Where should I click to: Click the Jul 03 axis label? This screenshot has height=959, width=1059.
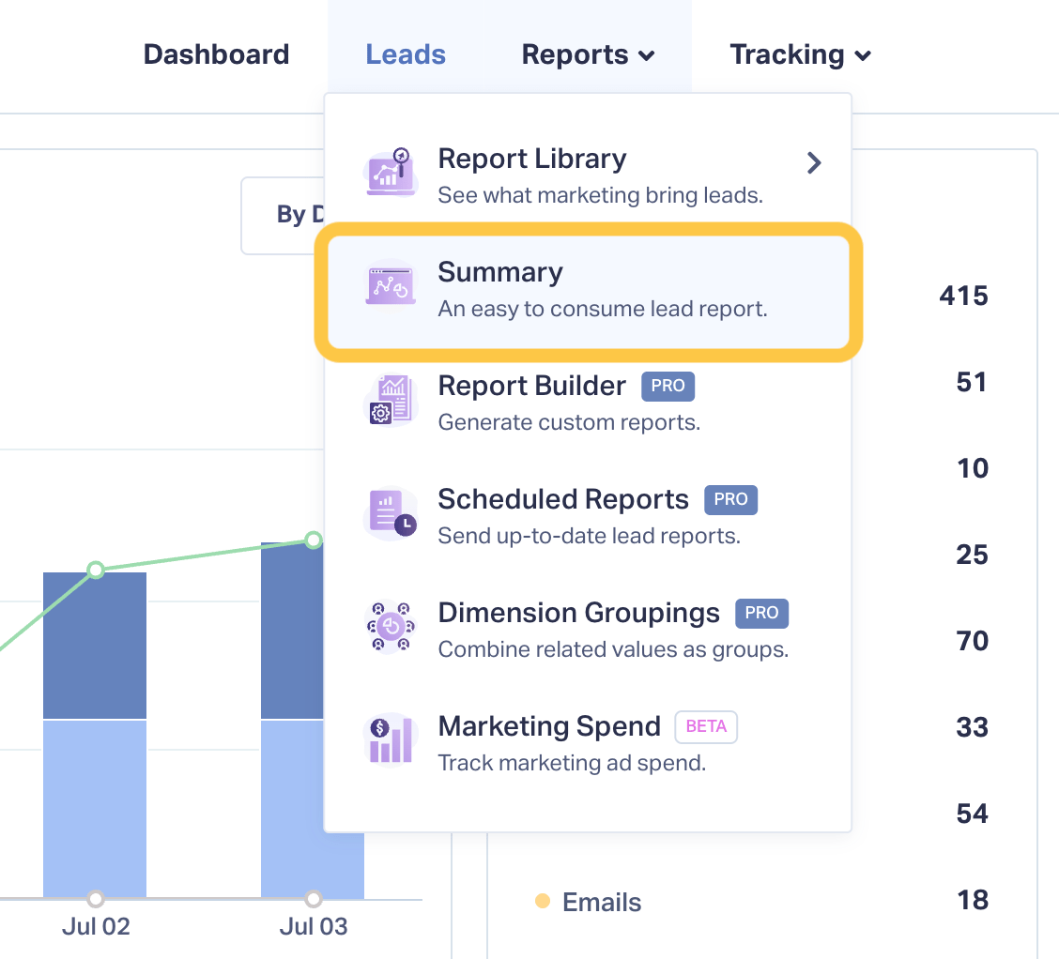tap(314, 926)
